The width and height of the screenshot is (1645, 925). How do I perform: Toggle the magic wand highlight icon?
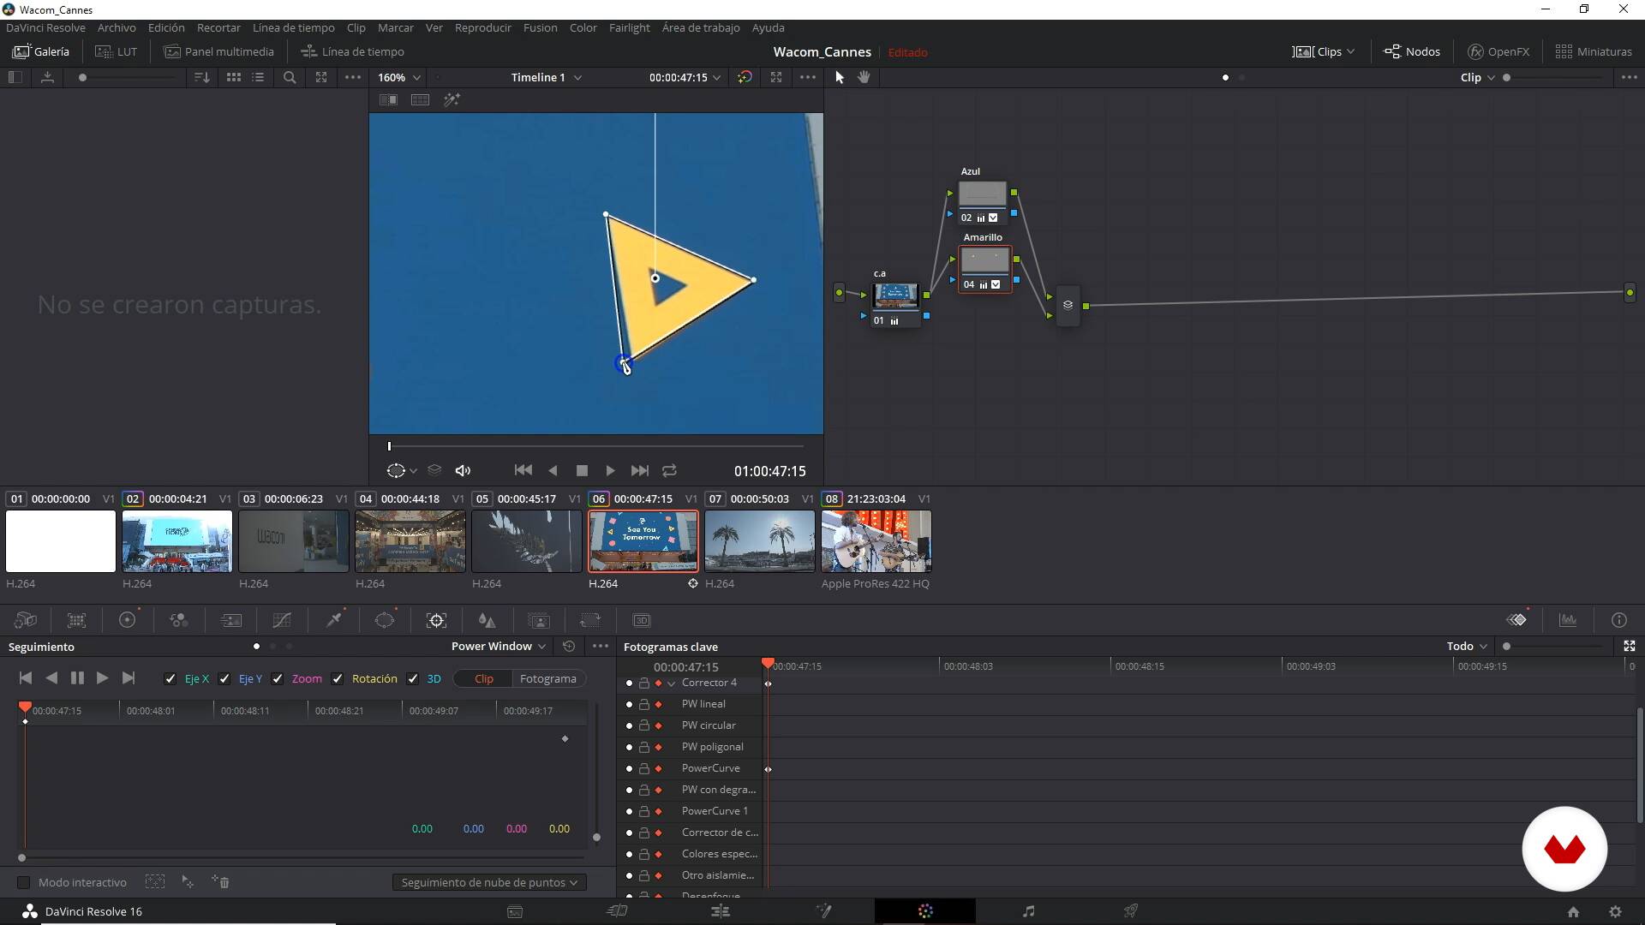452,100
